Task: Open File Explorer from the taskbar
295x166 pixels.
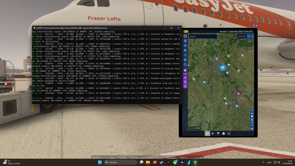Action: pyautogui.click(x=148, y=162)
